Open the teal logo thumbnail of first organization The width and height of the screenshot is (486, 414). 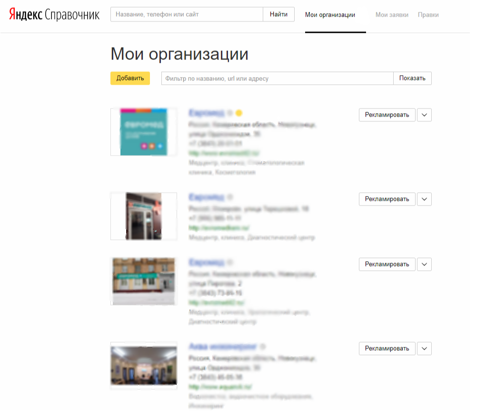tap(144, 132)
